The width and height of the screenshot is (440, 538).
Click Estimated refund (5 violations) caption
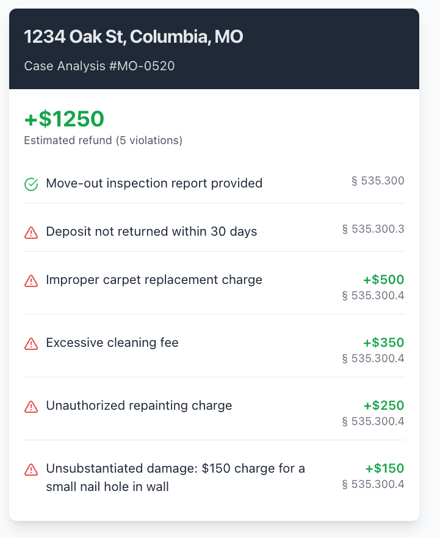point(103,140)
